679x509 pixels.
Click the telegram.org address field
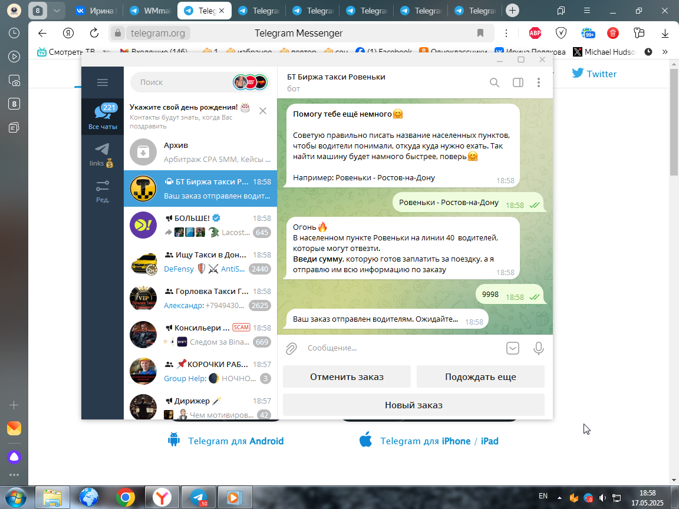(x=158, y=34)
